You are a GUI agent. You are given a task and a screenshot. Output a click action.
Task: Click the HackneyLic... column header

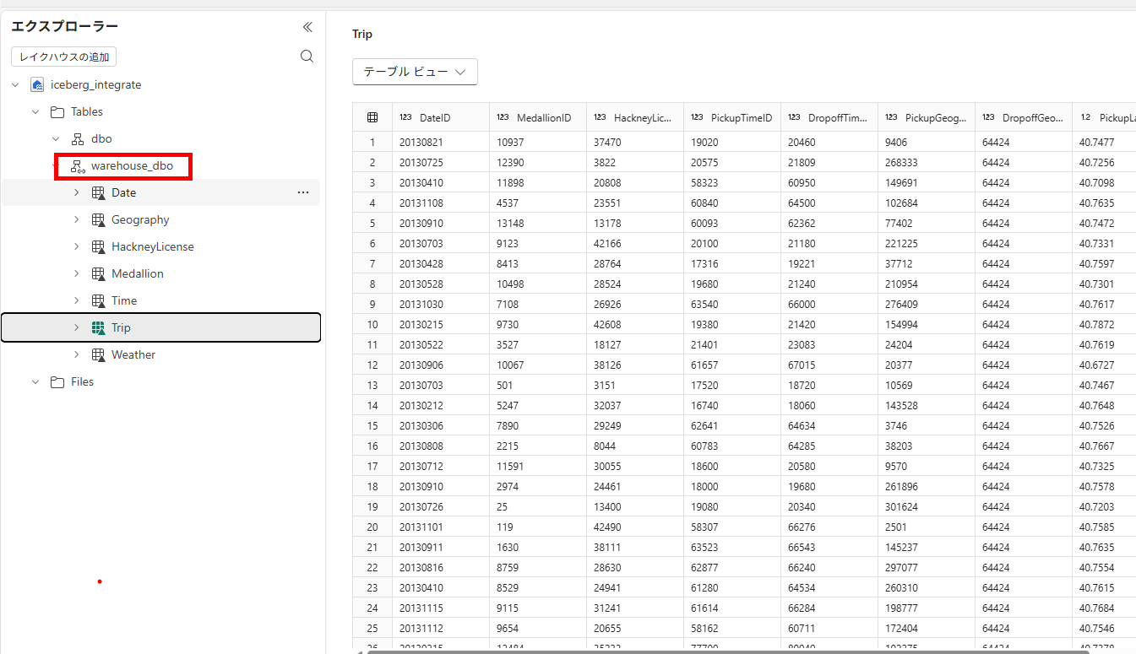click(635, 117)
